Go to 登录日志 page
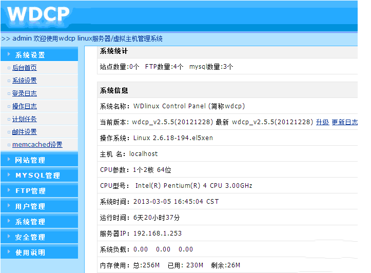 click(25, 93)
